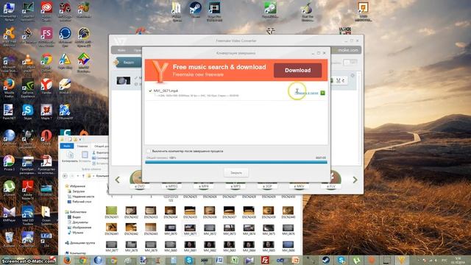Select the MVI_0670 video thumbnail in Explorer

(x=170, y=230)
